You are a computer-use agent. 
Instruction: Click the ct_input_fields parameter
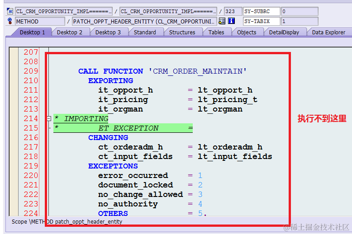click(135, 156)
